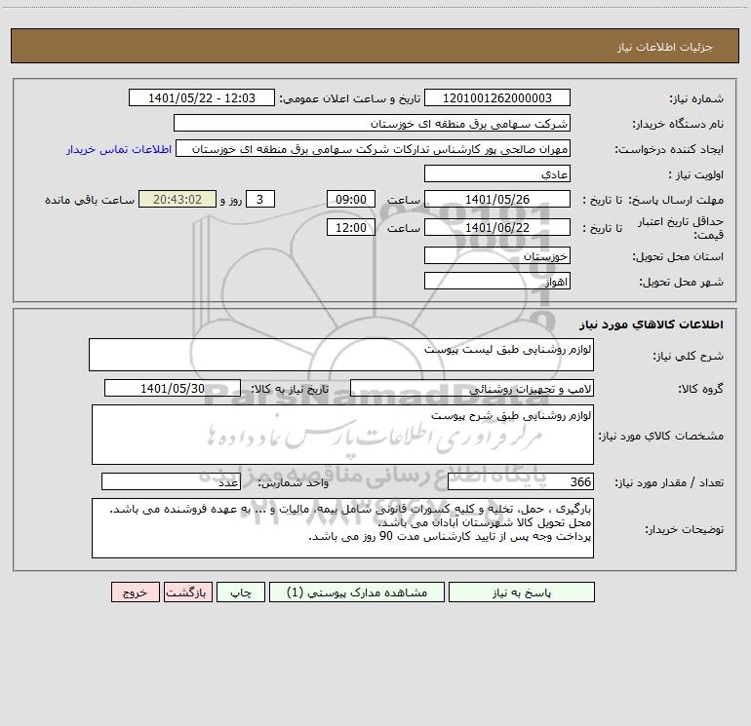751x726 pixels.
Task: Click the countdown timer 20:43:02
Action: coord(178,199)
